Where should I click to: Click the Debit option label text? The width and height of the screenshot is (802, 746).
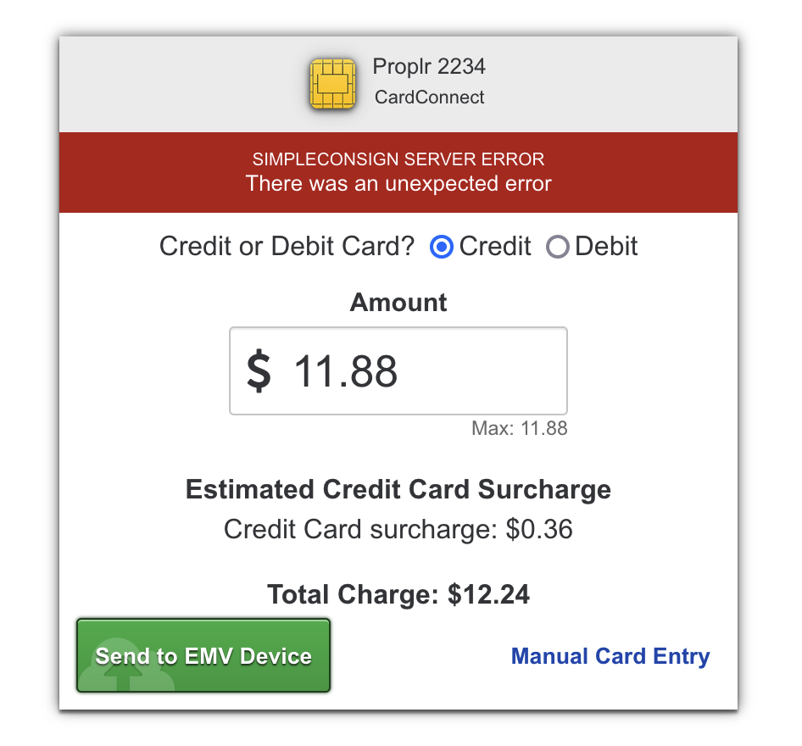[x=606, y=246]
